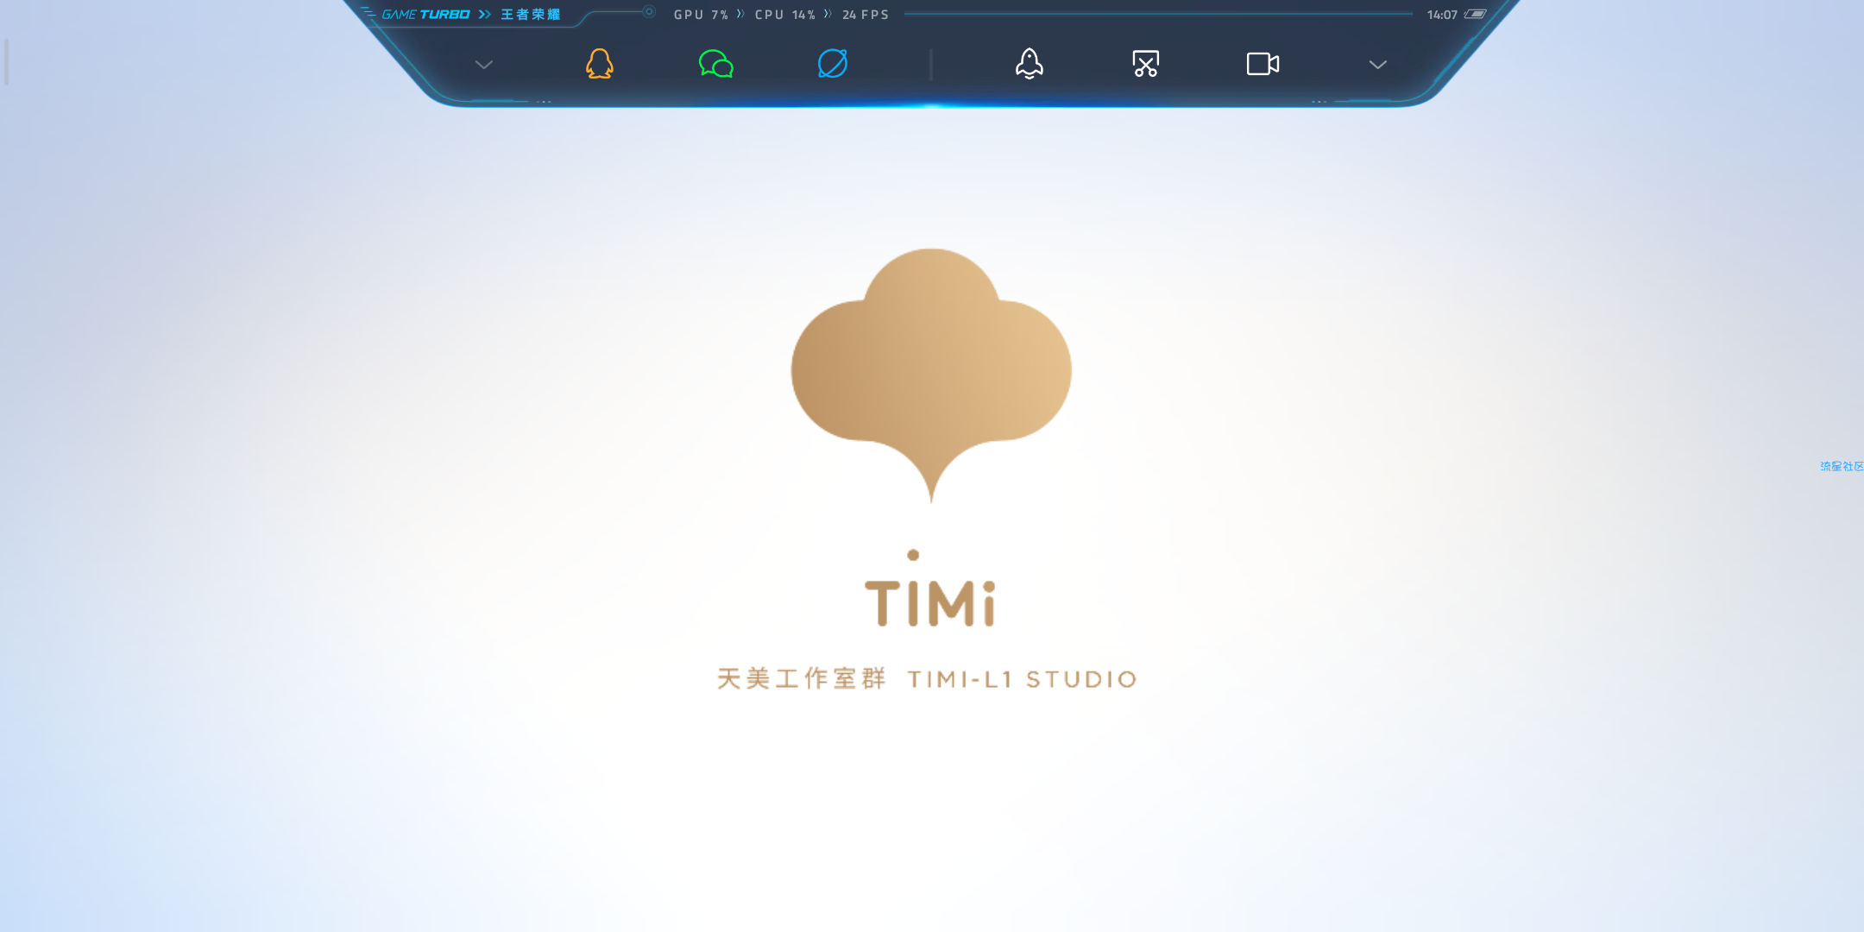Open the QQ penguin shortcut
The width and height of the screenshot is (1864, 932).
pyautogui.click(x=600, y=64)
